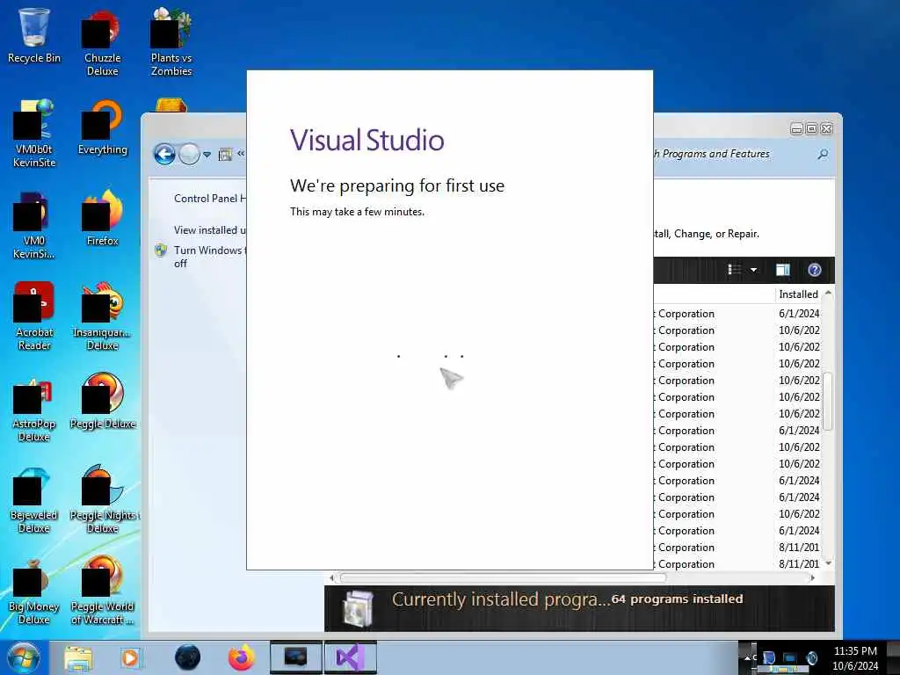Image resolution: width=900 pixels, height=675 pixels.
Task: Click the scroll-down arrow of the programs list
Action: click(828, 563)
